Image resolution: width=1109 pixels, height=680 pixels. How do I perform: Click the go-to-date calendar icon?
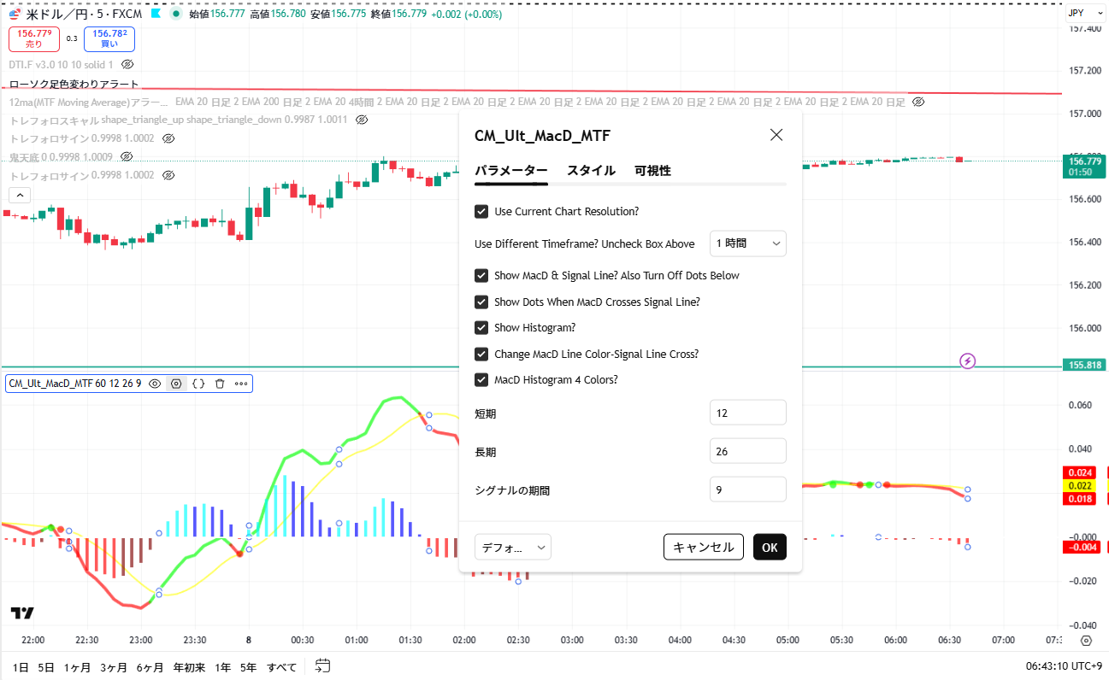coord(322,666)
